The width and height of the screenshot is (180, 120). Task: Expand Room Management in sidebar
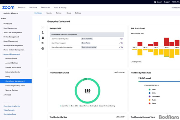2,41
